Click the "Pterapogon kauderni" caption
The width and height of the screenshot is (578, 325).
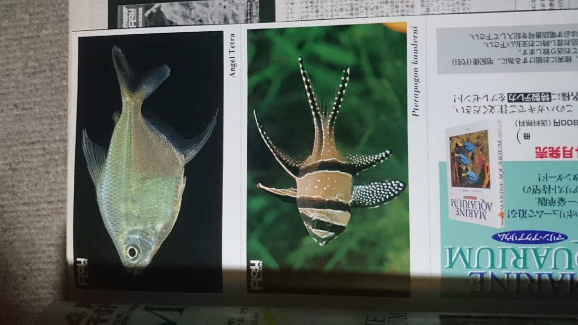point(415,72)
